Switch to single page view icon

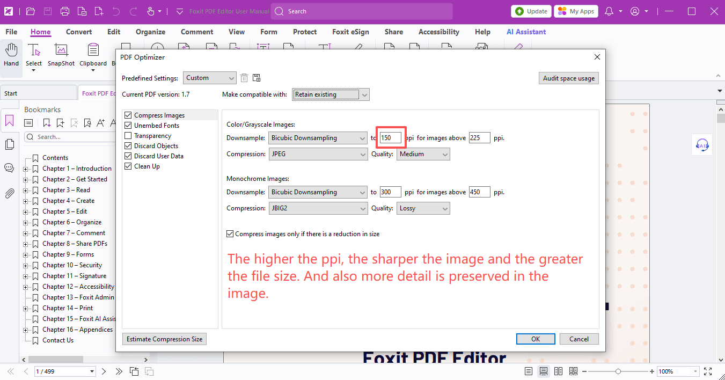click(x=529, y=371)
